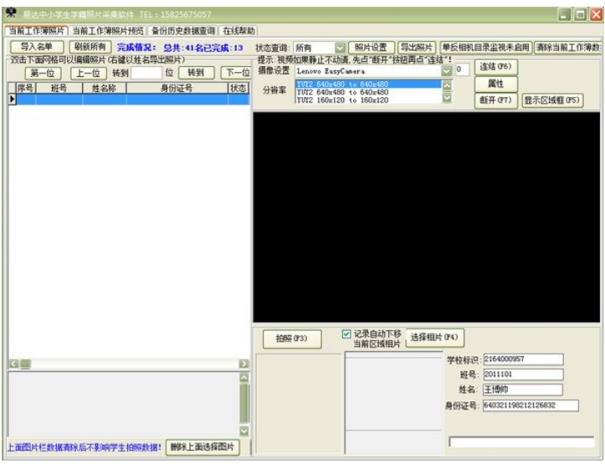Viewport: 605px width, 464px height.
Task: Select the highlighted blue grid row
Action: [133, 99]
